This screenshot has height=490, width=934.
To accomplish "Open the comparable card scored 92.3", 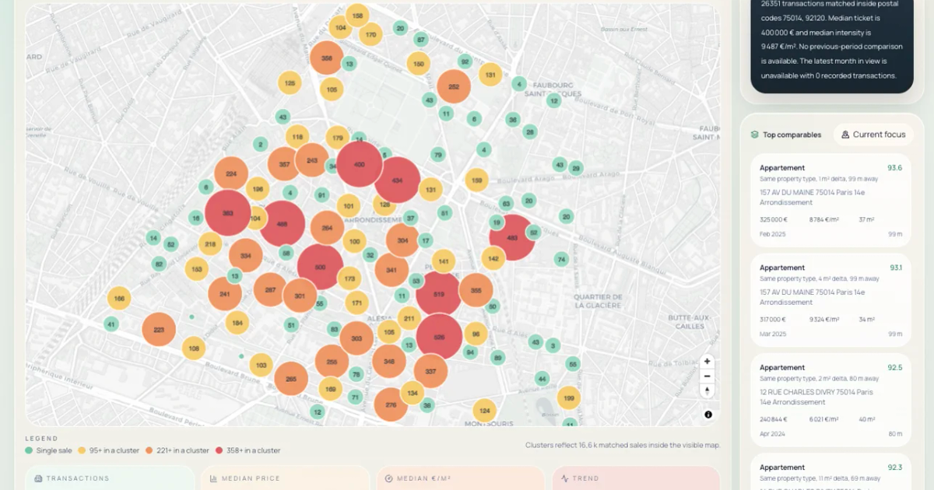I will pos(830,471).
